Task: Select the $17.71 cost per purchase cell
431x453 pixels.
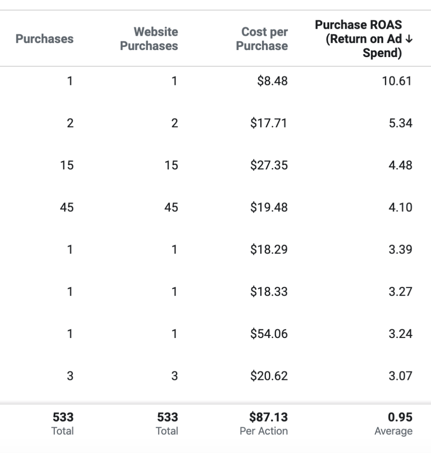Action: [269, 123]
